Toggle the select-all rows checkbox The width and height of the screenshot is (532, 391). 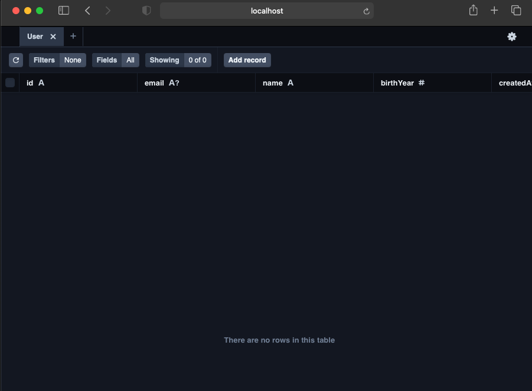coord(10,83)
